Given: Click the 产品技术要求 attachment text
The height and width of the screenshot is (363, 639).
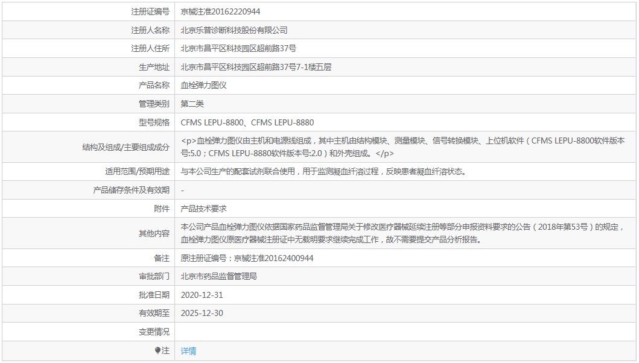Looking at the screenshot, I should point(203,209).
